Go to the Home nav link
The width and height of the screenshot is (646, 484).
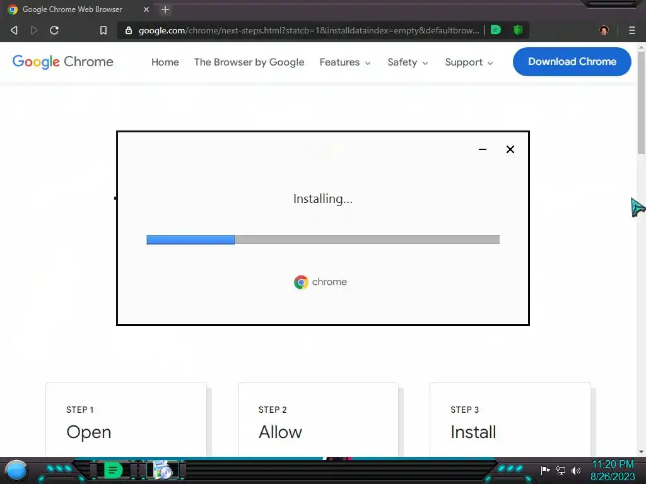click(165, 62)
